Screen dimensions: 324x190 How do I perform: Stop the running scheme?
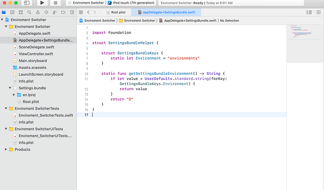pos(56,3)
